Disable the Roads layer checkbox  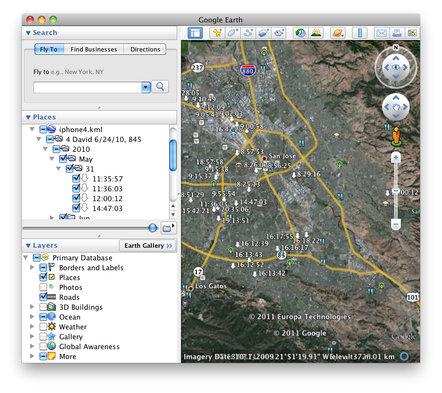click(43, 297)
